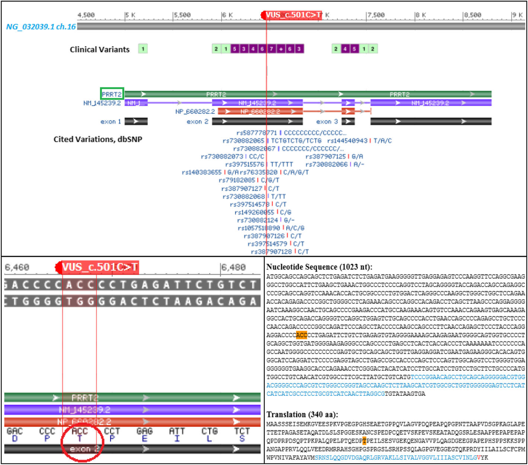Viewport: 528px width, 465px height.
Task: Click the orange-highlighted ACC in the nucleotide sequence
Action: tap(302, 335)
